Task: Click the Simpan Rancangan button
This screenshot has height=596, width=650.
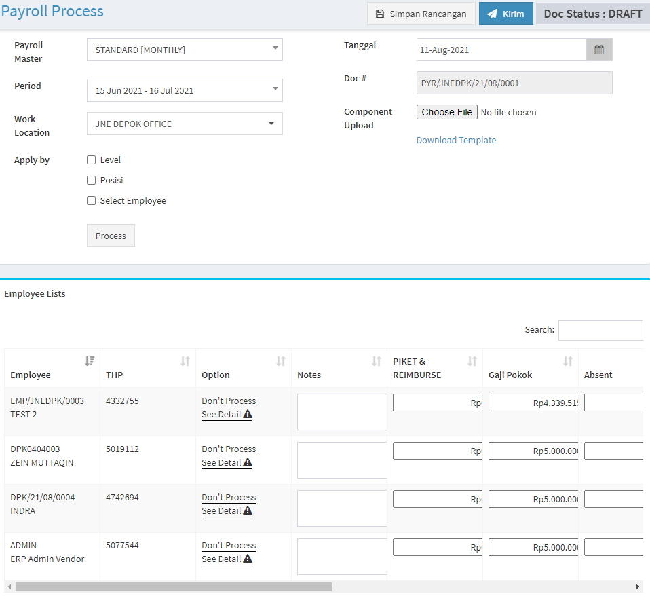Action: (x=421, y=14)
